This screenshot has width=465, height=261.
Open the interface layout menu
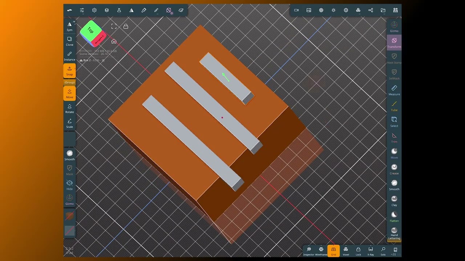(395, 10)
